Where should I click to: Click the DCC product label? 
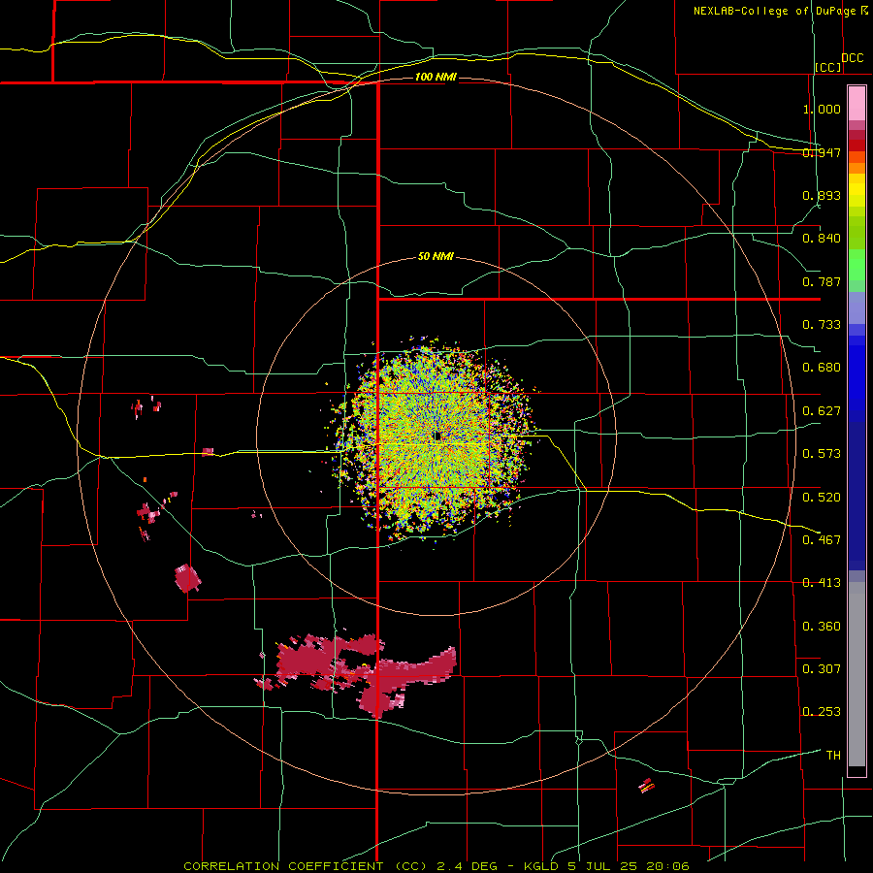[853, 58]
